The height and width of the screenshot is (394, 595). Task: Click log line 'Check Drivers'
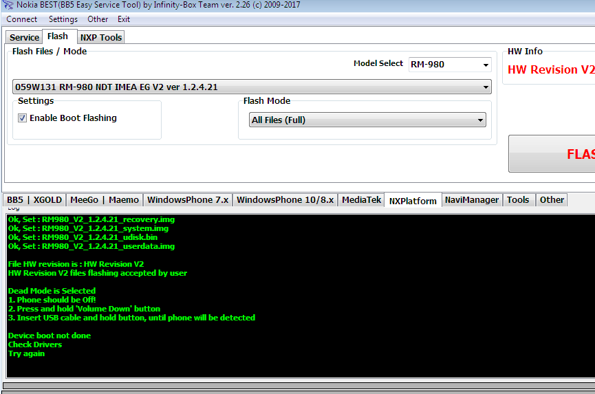point(35,344)
